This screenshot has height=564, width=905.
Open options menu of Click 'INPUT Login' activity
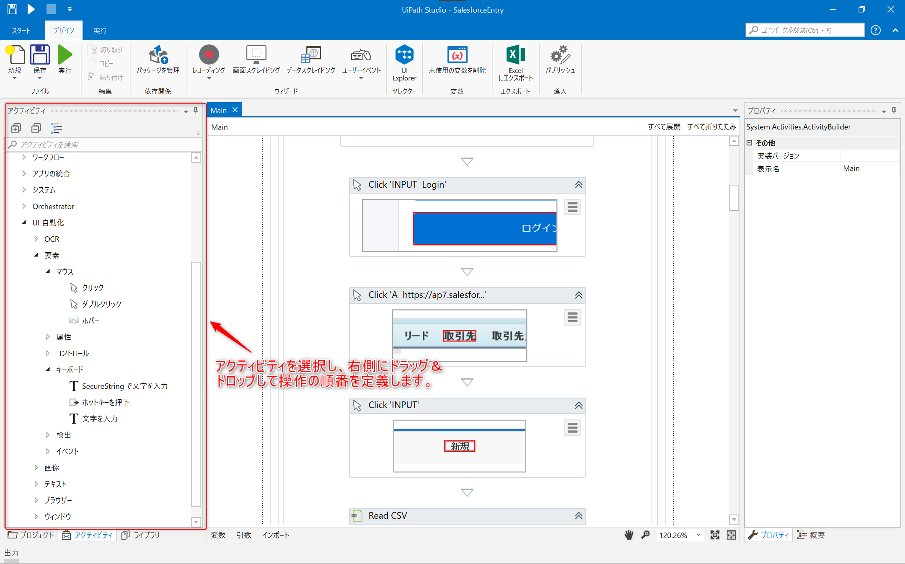[572, 207]
